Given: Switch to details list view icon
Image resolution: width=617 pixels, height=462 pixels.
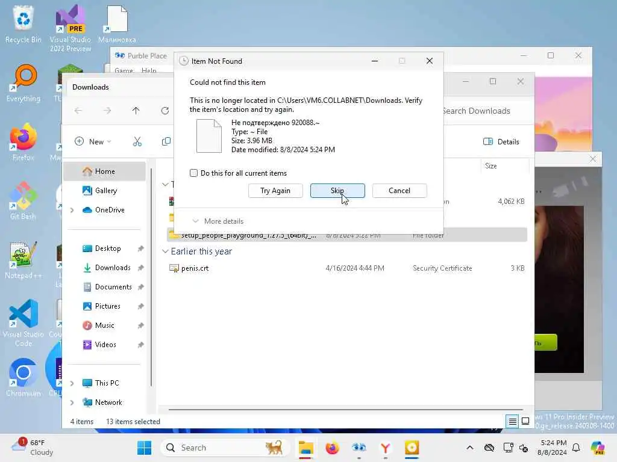Looking at the screenshot, I should [512, 422].
